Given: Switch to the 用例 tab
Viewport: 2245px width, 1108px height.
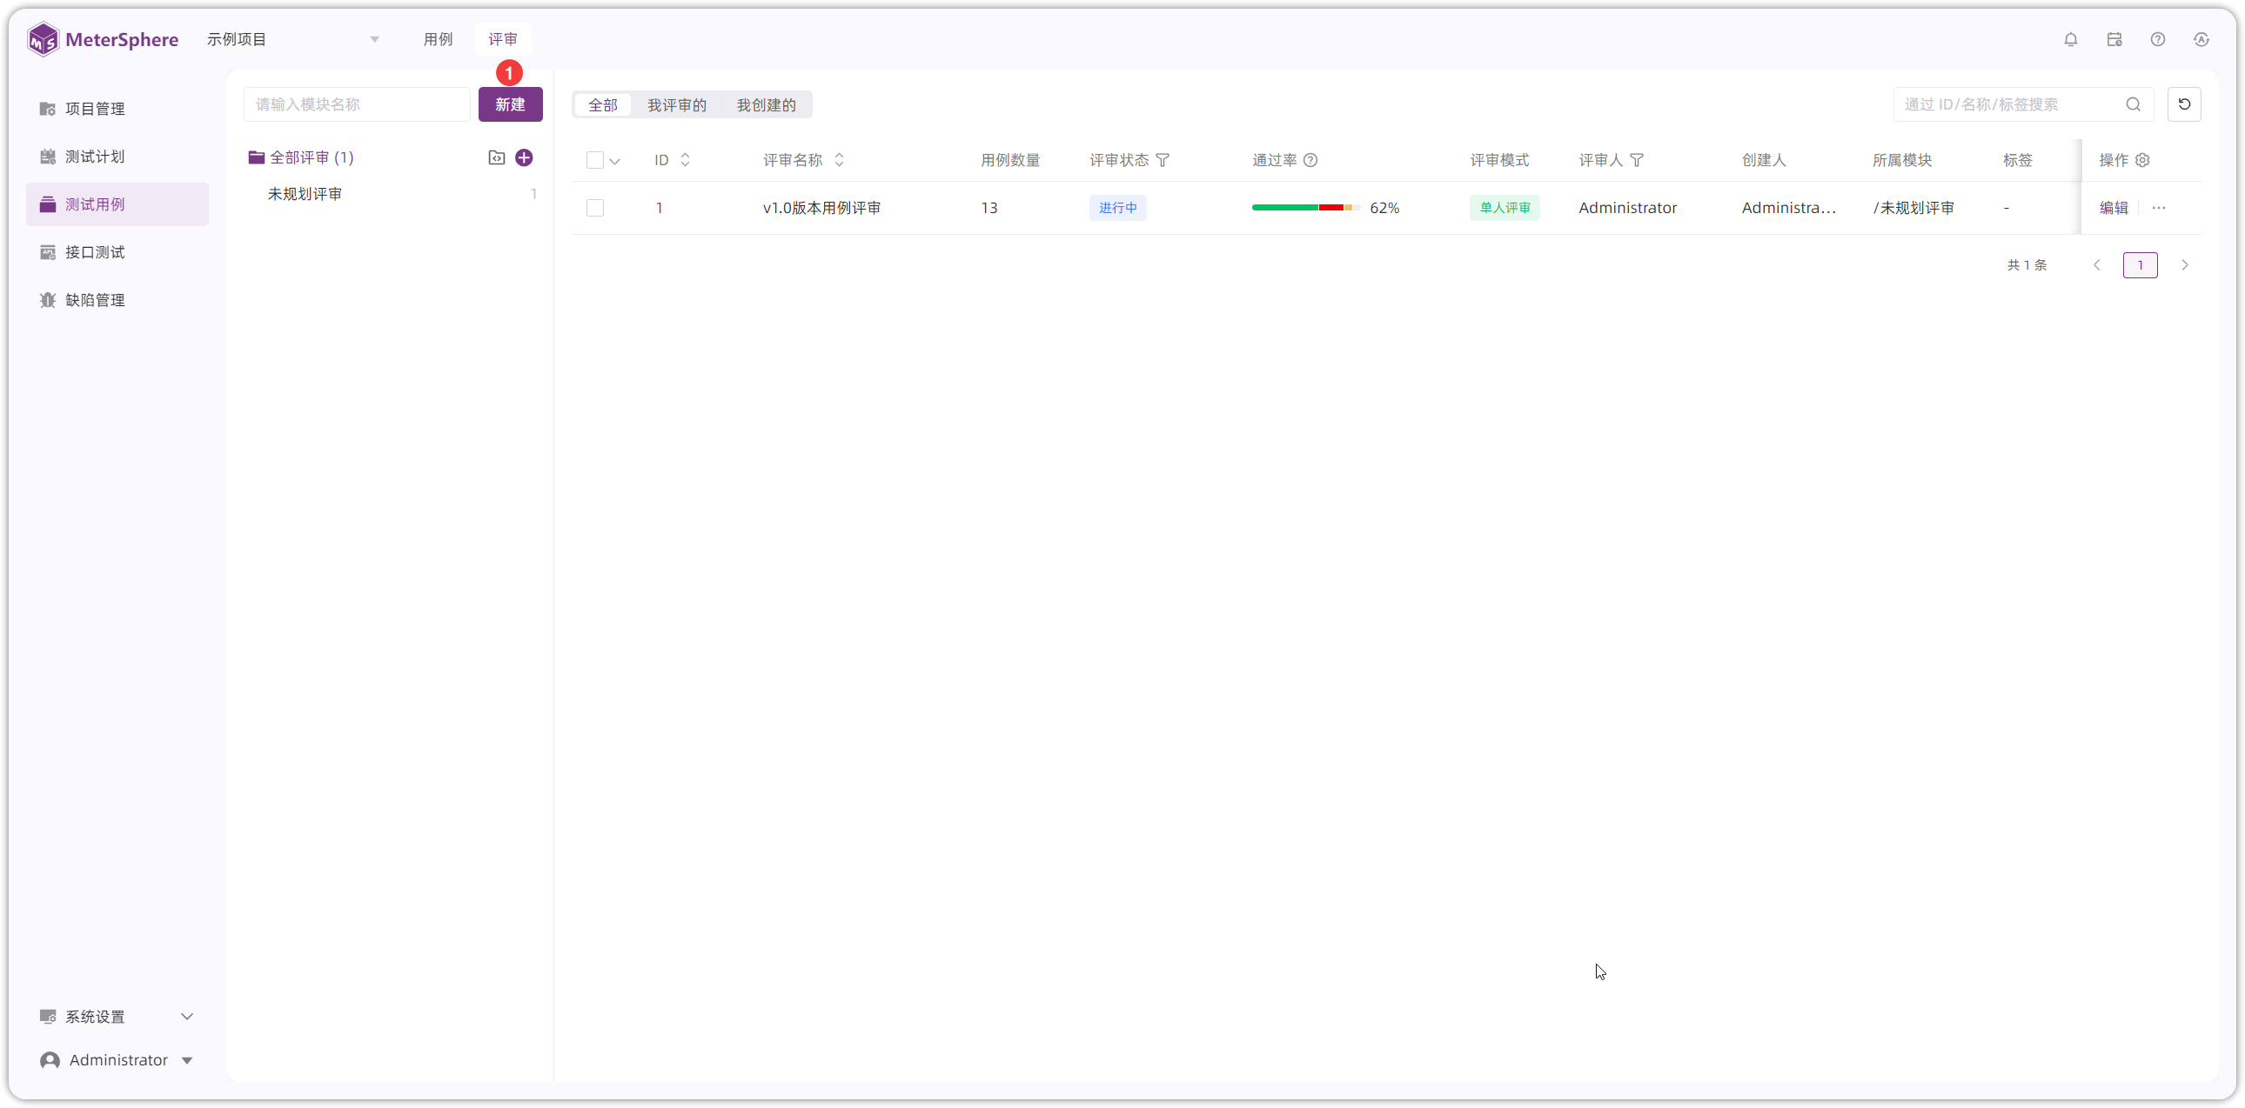Looking at the screenshot, I should point(438,39).
